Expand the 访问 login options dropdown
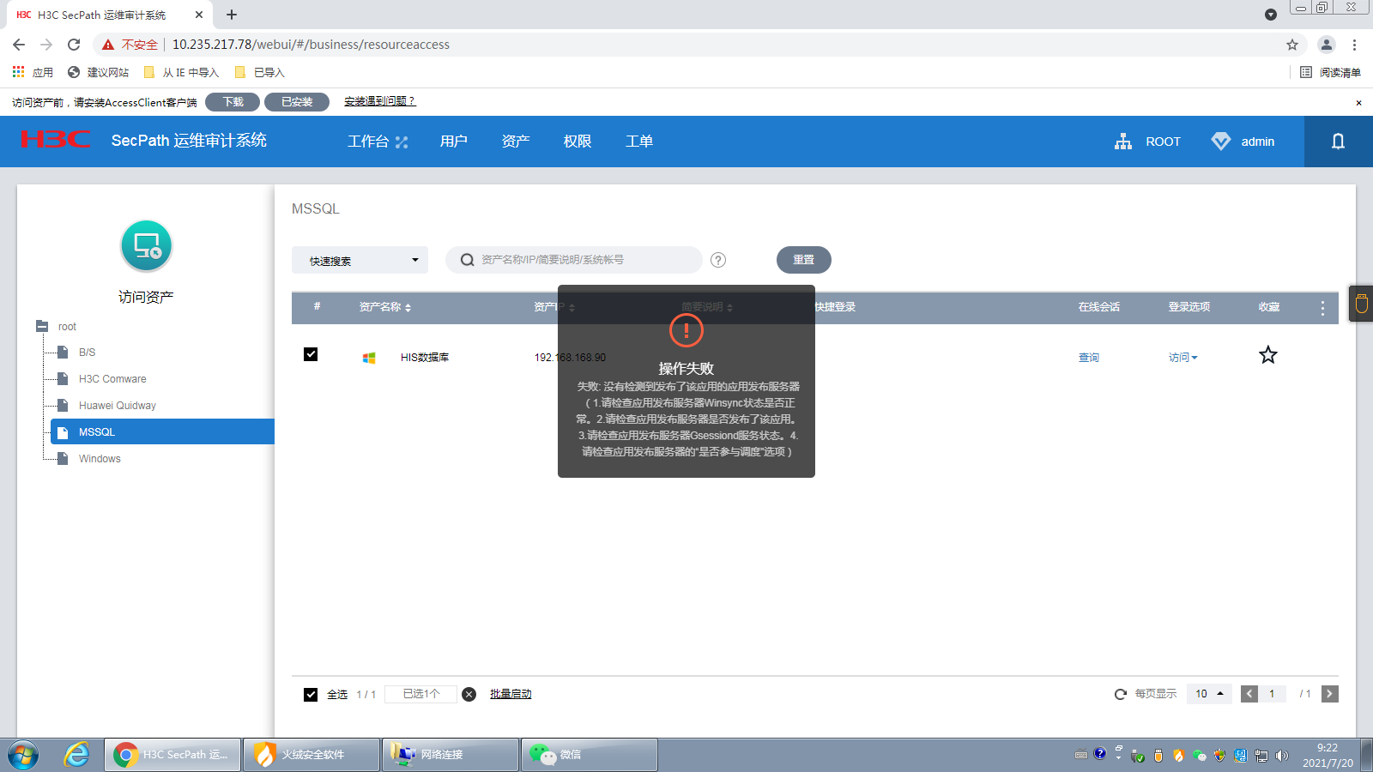1373x772 pixels. pos(1183,358)
